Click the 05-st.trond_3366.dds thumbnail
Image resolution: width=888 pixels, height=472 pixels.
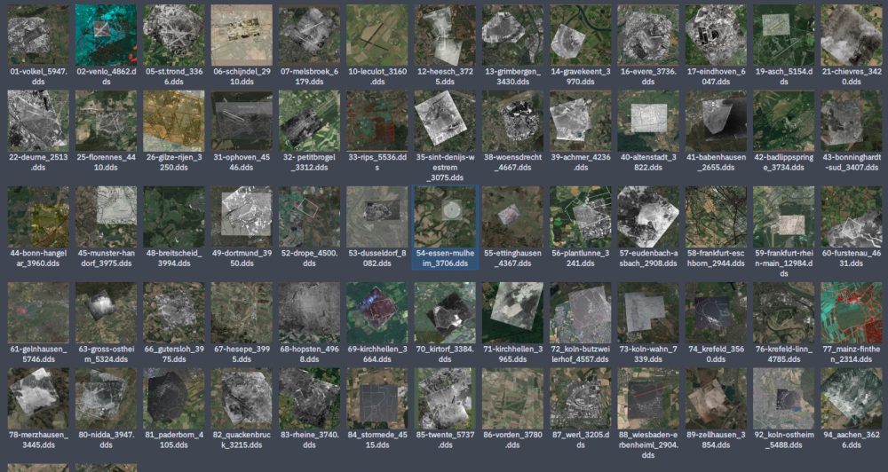[174, 35]
